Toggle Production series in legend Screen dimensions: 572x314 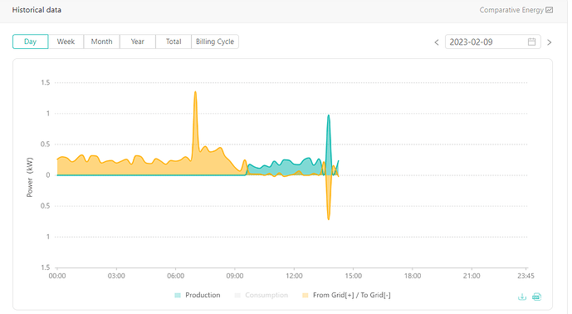198,295
